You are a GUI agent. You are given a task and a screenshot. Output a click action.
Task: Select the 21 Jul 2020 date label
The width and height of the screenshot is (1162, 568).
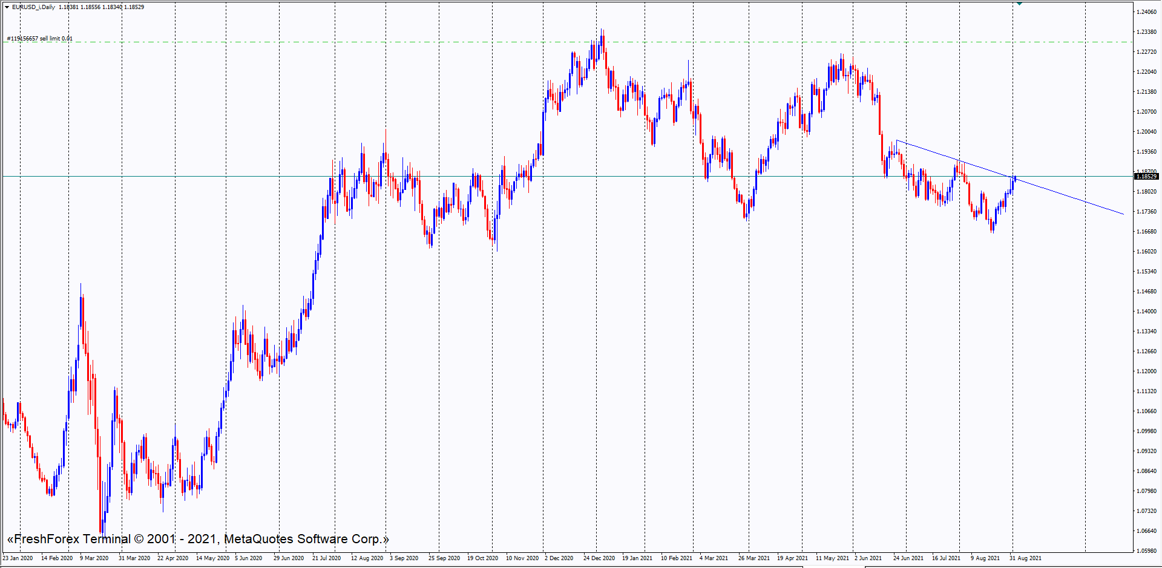(x=326, y=558)
